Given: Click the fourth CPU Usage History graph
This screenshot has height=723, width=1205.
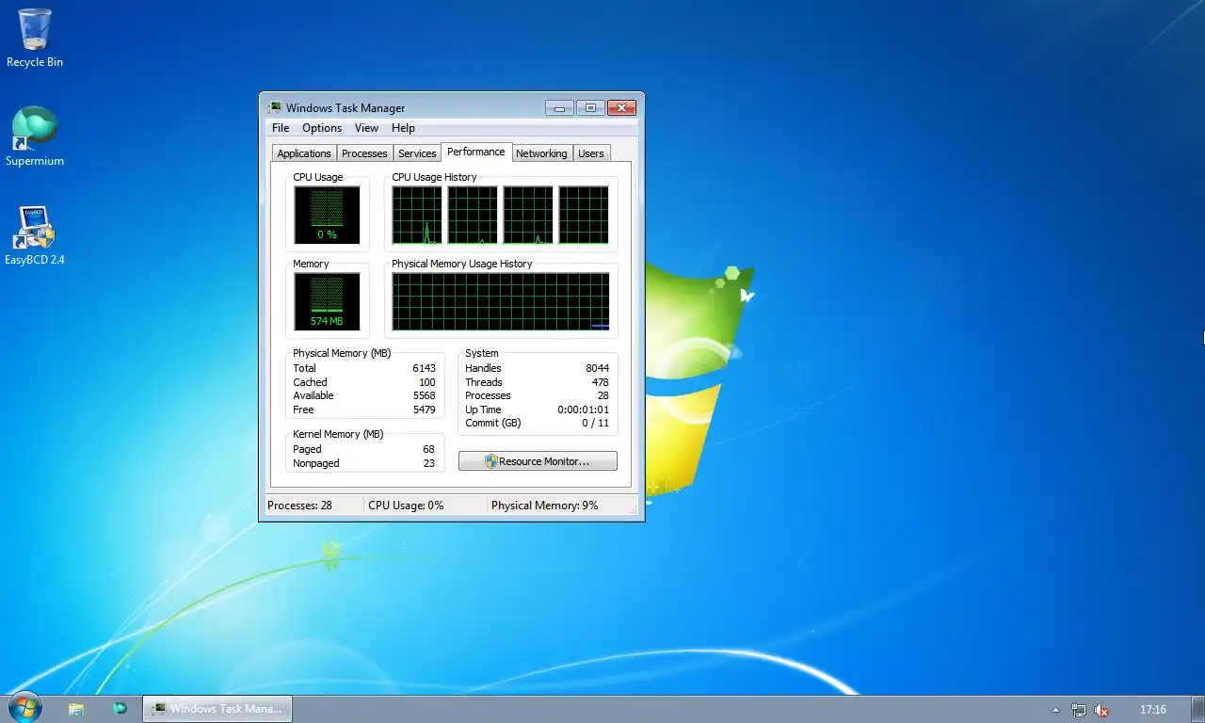Looking at the screenshot, I should pyautogui.click(x=583, y=215).
